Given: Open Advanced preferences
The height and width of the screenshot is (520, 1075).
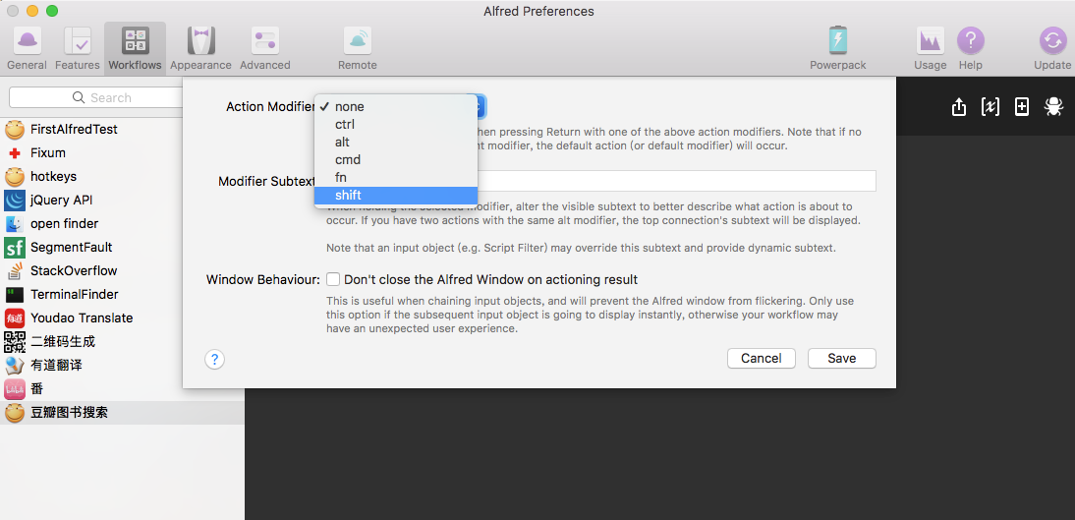Looking at the screenshot, I should [264, 48].
